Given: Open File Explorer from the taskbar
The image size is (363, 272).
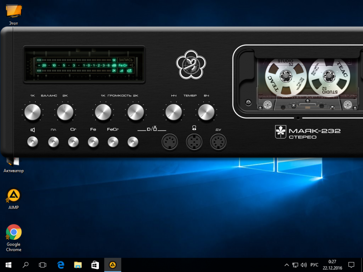Looking at the screenshot, I should click(x=78, y=265).
